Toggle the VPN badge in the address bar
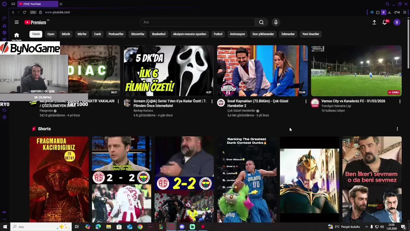The height and width of the screenshot is (231, 410). 33,12
